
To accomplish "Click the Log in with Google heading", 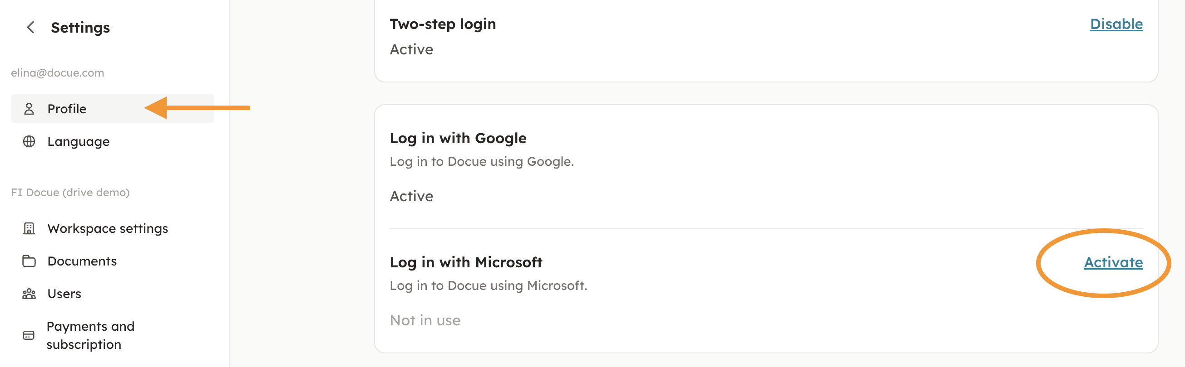I will point(458,138).
